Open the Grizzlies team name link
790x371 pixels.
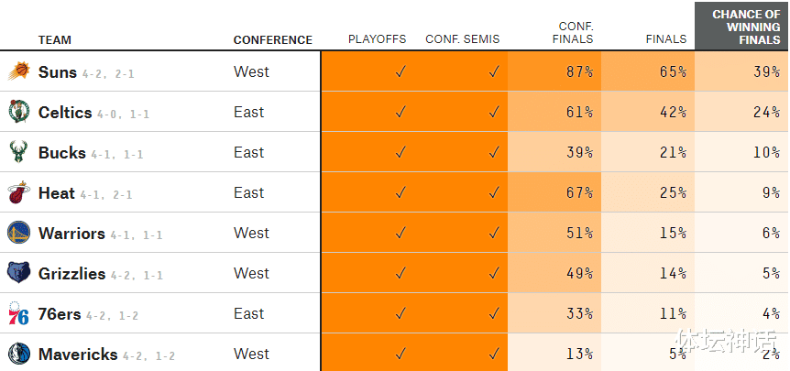tap(71, 273)
